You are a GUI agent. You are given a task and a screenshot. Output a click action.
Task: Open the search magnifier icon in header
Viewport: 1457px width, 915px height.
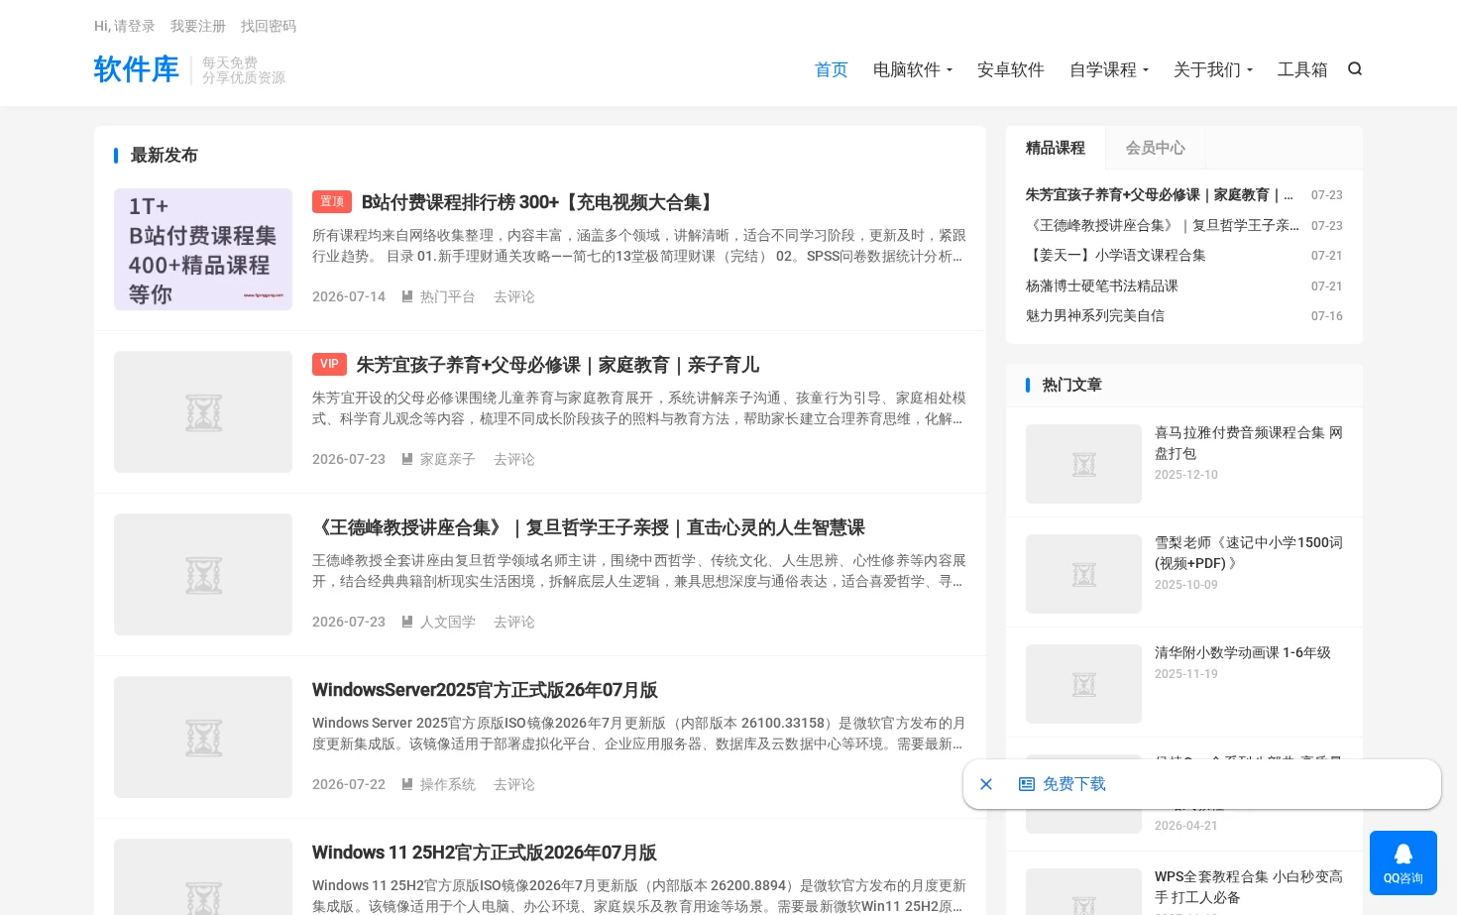(1355, 68)
